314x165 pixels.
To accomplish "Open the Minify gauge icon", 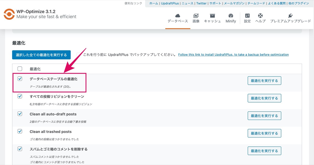I will coord(231,16).
